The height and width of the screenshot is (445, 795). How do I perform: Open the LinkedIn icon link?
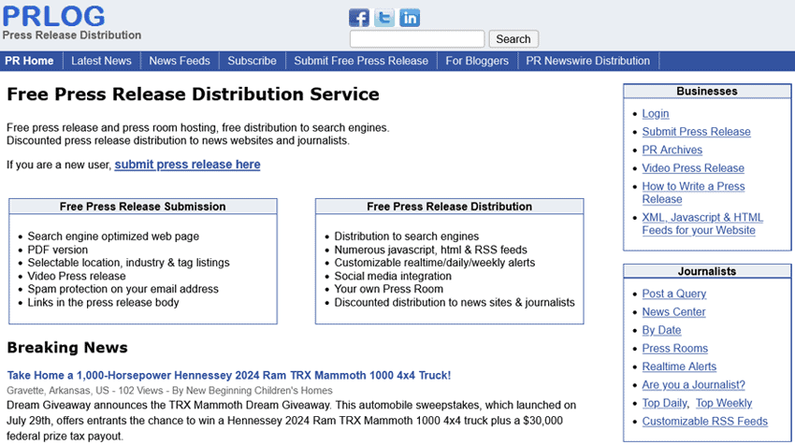point(410,18)
